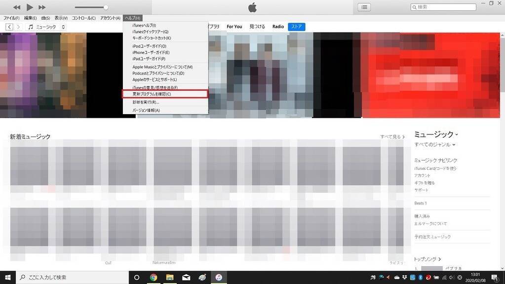Go back with the left arrow button
This screenshot has height=284, width=505.
(9, 27)
